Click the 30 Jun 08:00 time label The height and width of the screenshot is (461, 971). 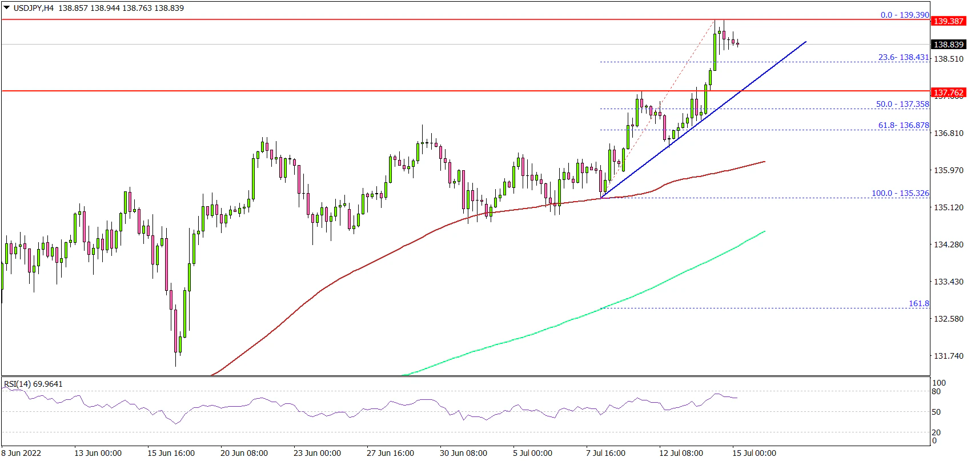click(x=463, y=453)
